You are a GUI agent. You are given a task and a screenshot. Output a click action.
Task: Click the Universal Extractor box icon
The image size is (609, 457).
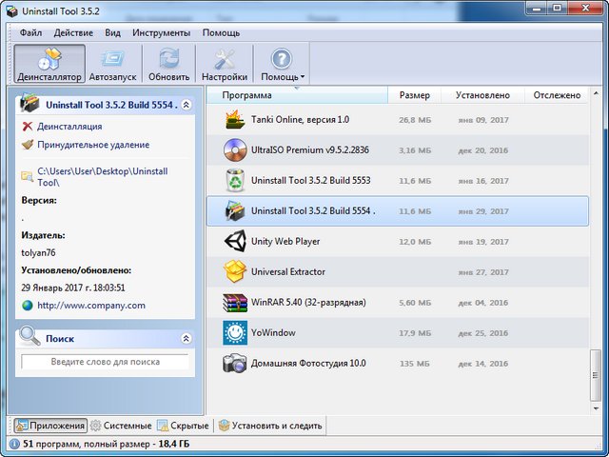(x=235, y=271)
